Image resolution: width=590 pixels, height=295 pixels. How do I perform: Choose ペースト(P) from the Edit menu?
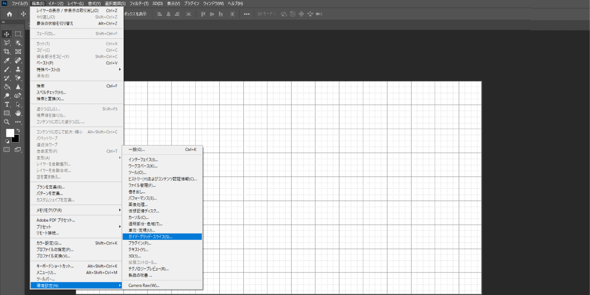coord(77,63)
